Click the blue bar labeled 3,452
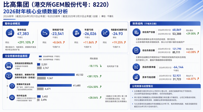This screenshot has width=203, height=112. [x=39, y=96]
